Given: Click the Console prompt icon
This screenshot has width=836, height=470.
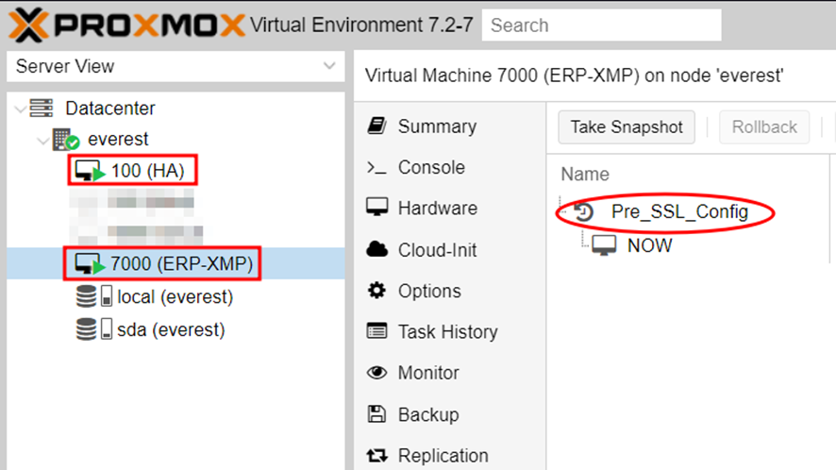Looking at the screenshot, I should 376,167.
